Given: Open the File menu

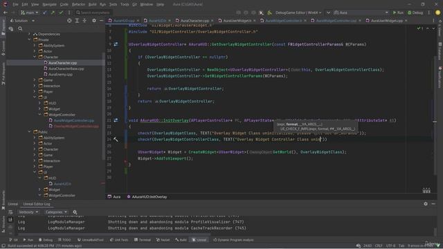Looking at the screenshot, I should (15, 5).
